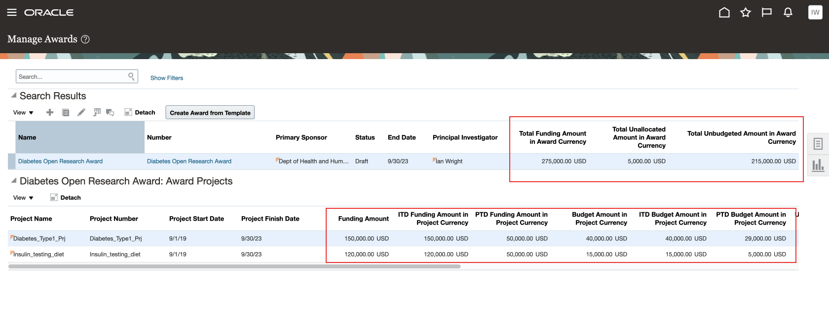Screen dimensions: 829x327
Task: Click the plus icon to create award
Action: tap(50, 112)
